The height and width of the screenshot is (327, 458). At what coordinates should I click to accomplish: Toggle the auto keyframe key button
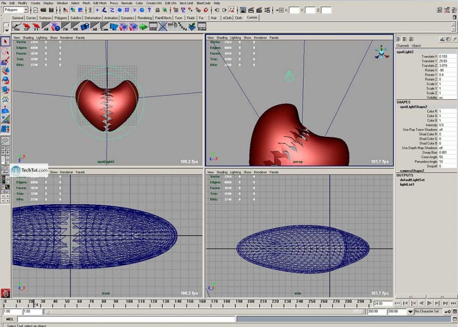[x=447, y=312]
